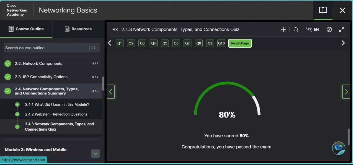
Task: Open 2.4.2 Webster Reflection Questions
Action: click(x=56, y=114)
